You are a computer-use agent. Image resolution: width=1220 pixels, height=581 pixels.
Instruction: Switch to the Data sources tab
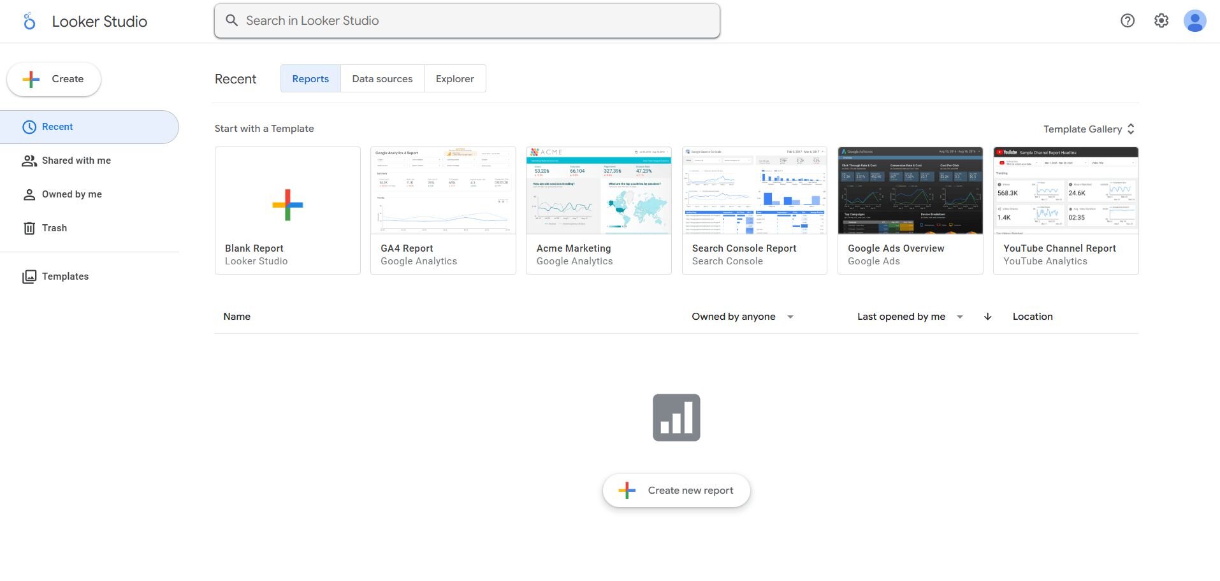(382, 78)
